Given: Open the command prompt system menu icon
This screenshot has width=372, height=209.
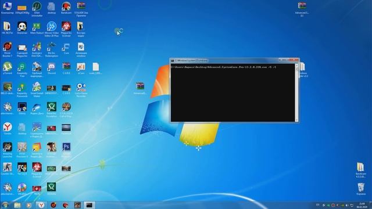Looking at the screenshot, I should coord(173,60).
